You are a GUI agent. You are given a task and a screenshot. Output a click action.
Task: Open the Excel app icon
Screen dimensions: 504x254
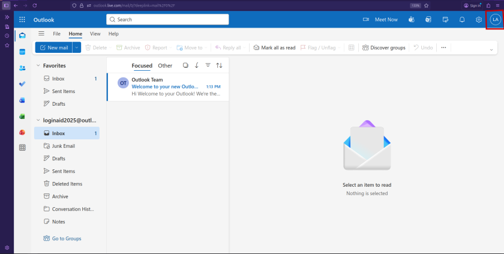(22, 116)
